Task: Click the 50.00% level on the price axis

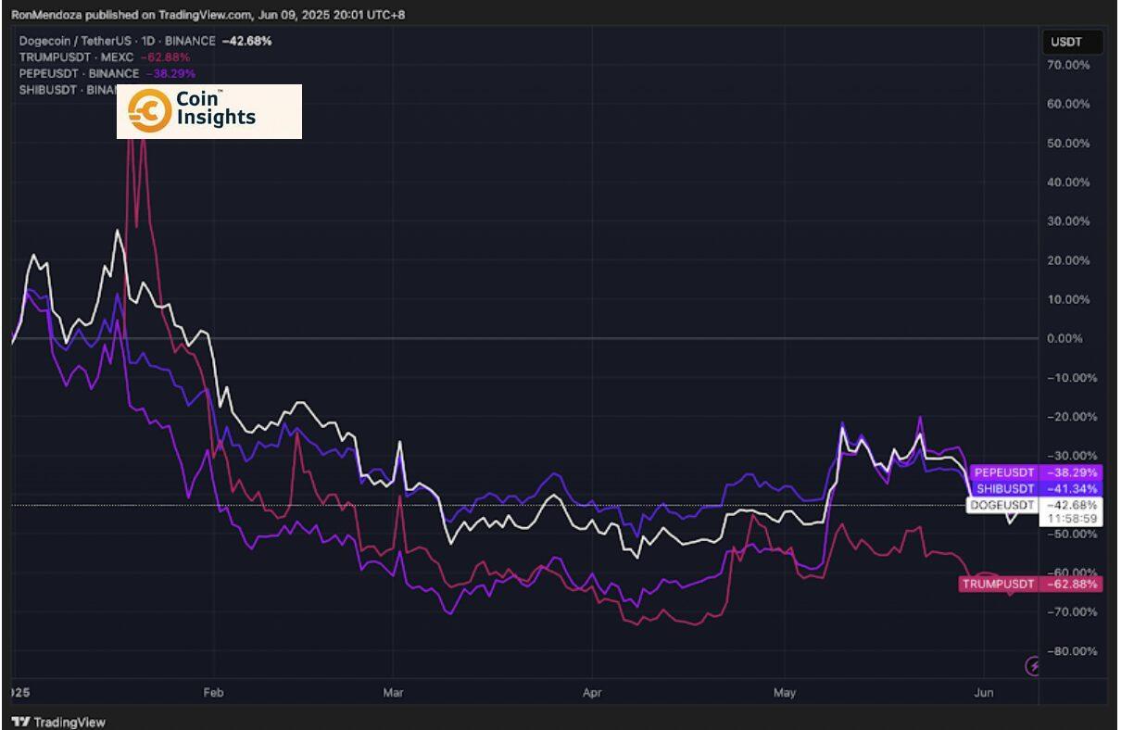Action: click(x=1068, y=144)
